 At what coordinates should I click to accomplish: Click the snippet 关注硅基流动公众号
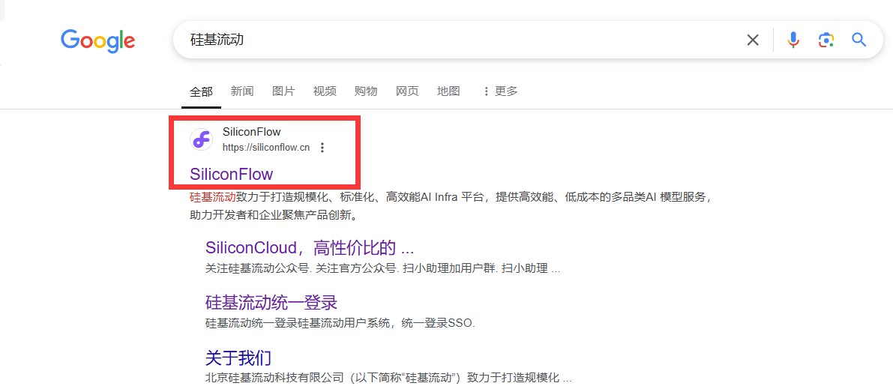[x=382, y=268]
